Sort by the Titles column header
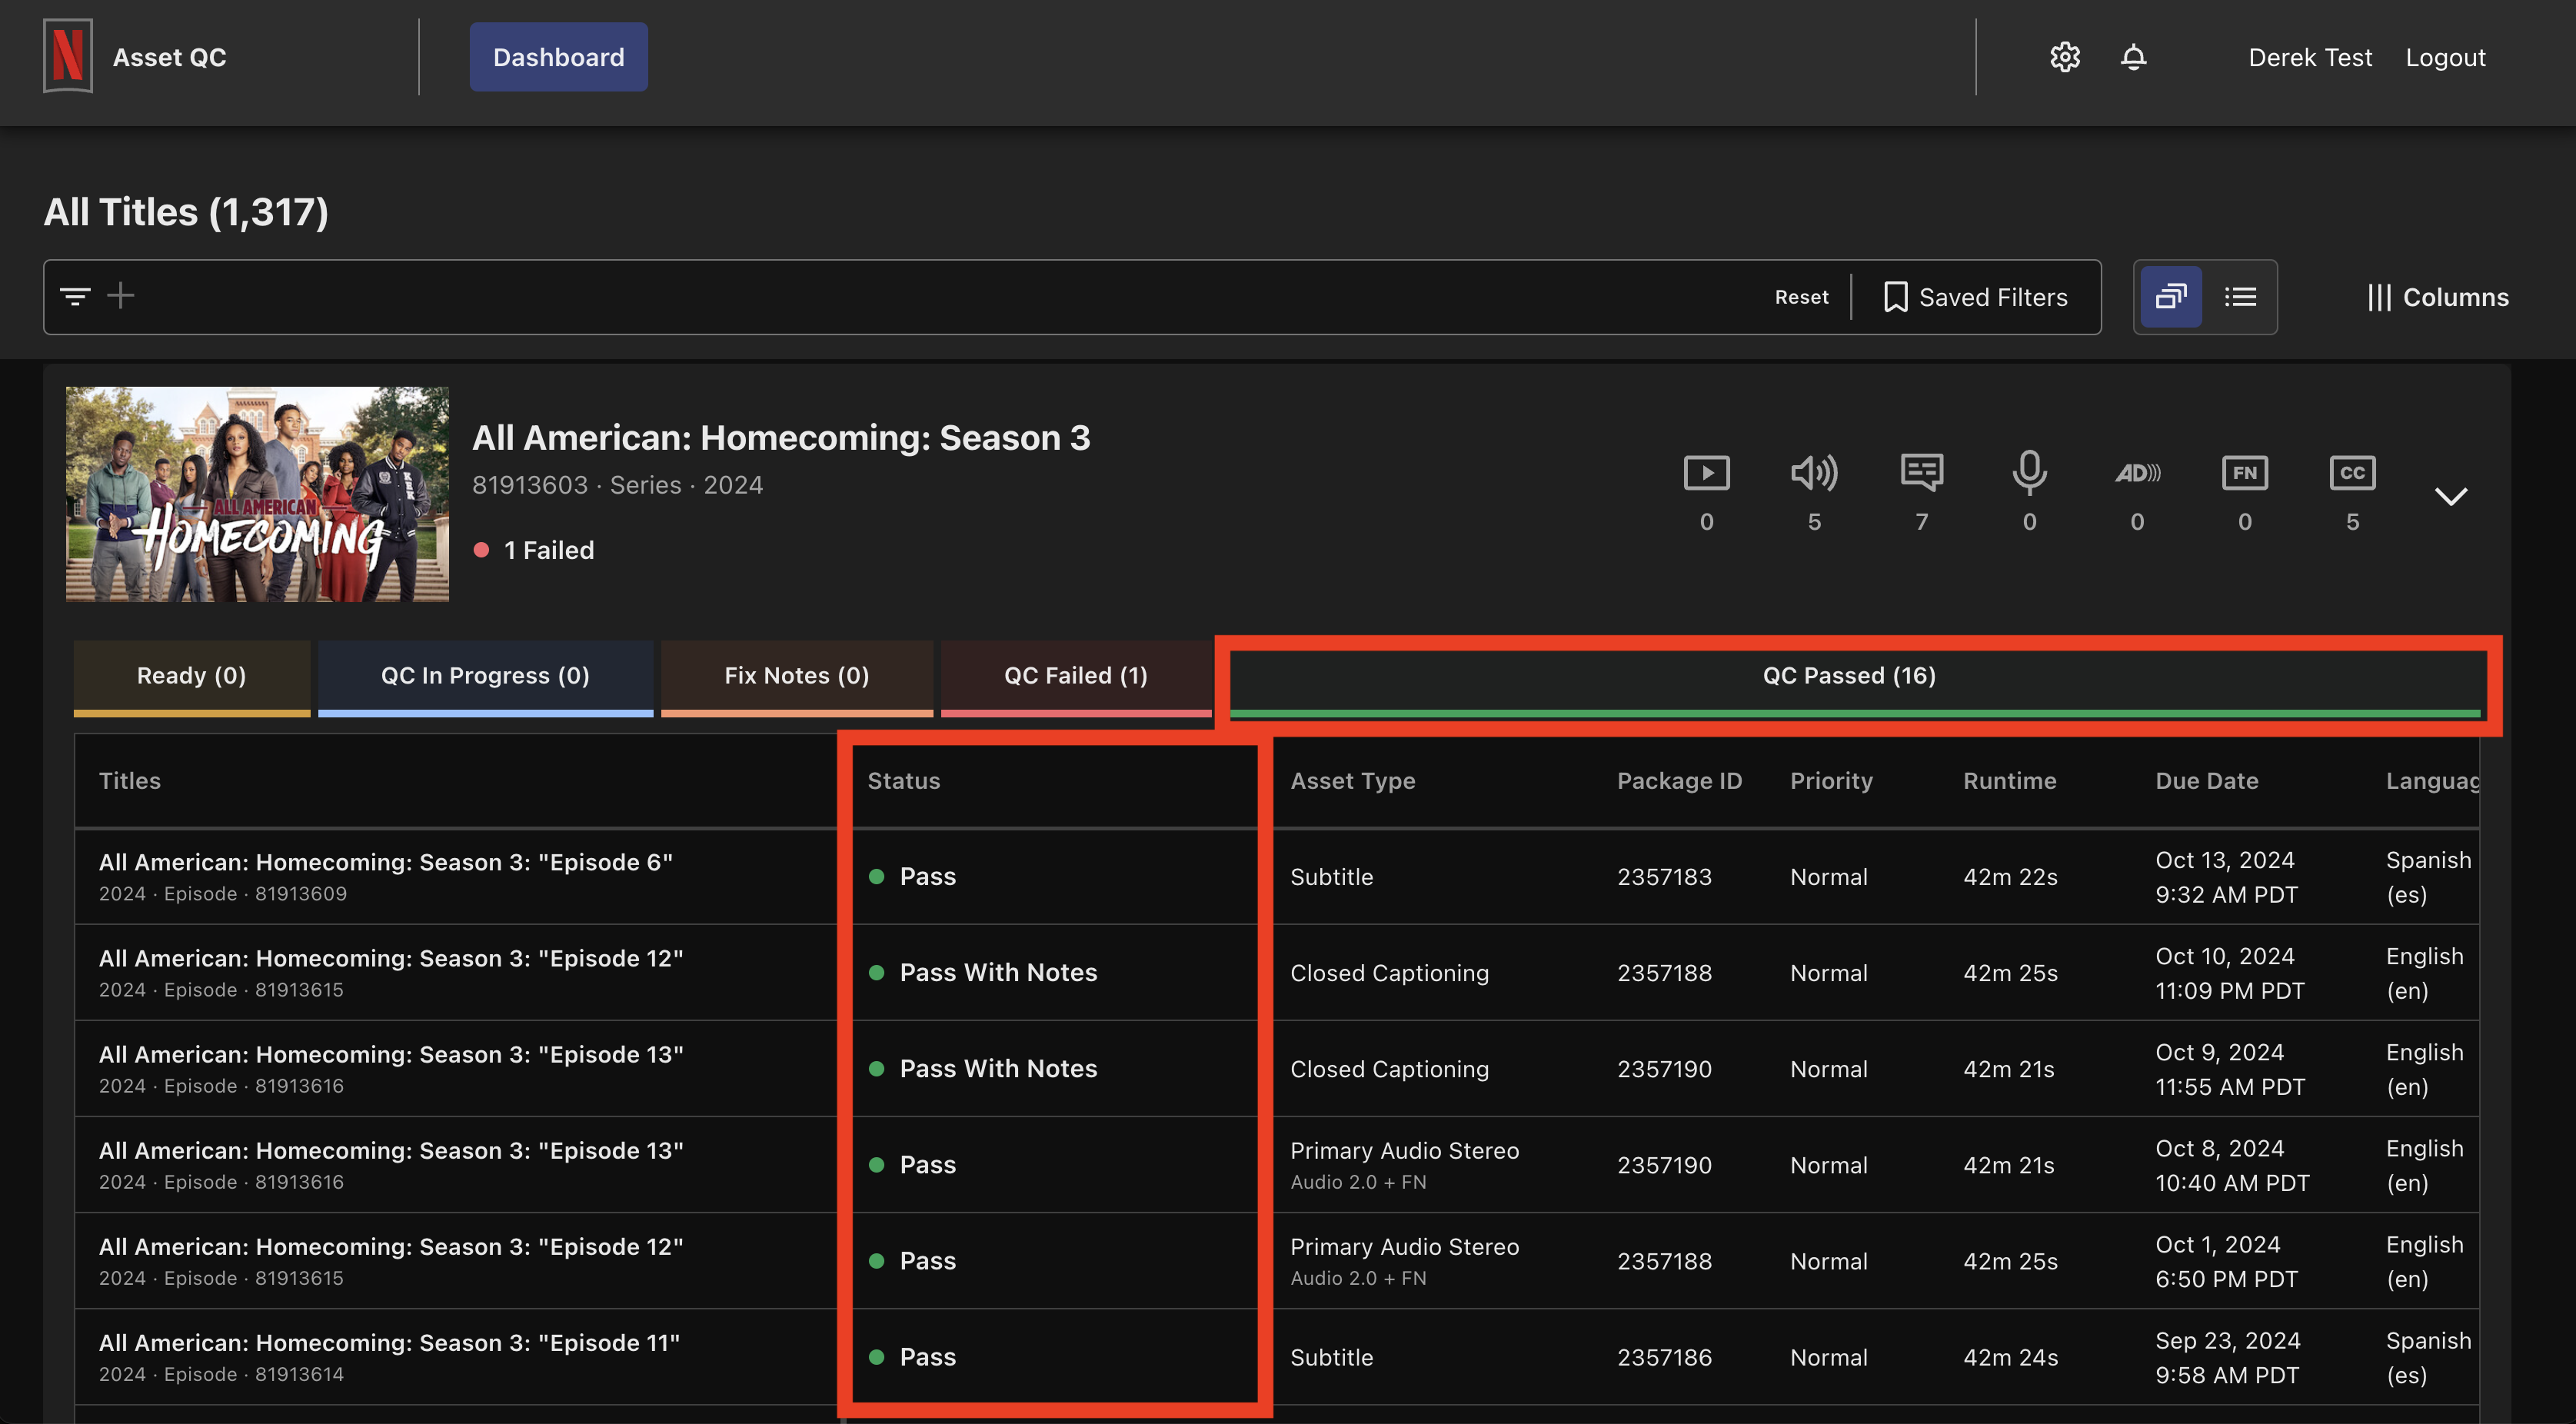This screenshot has width=2576, height=1424. click(x=130, y=781)
